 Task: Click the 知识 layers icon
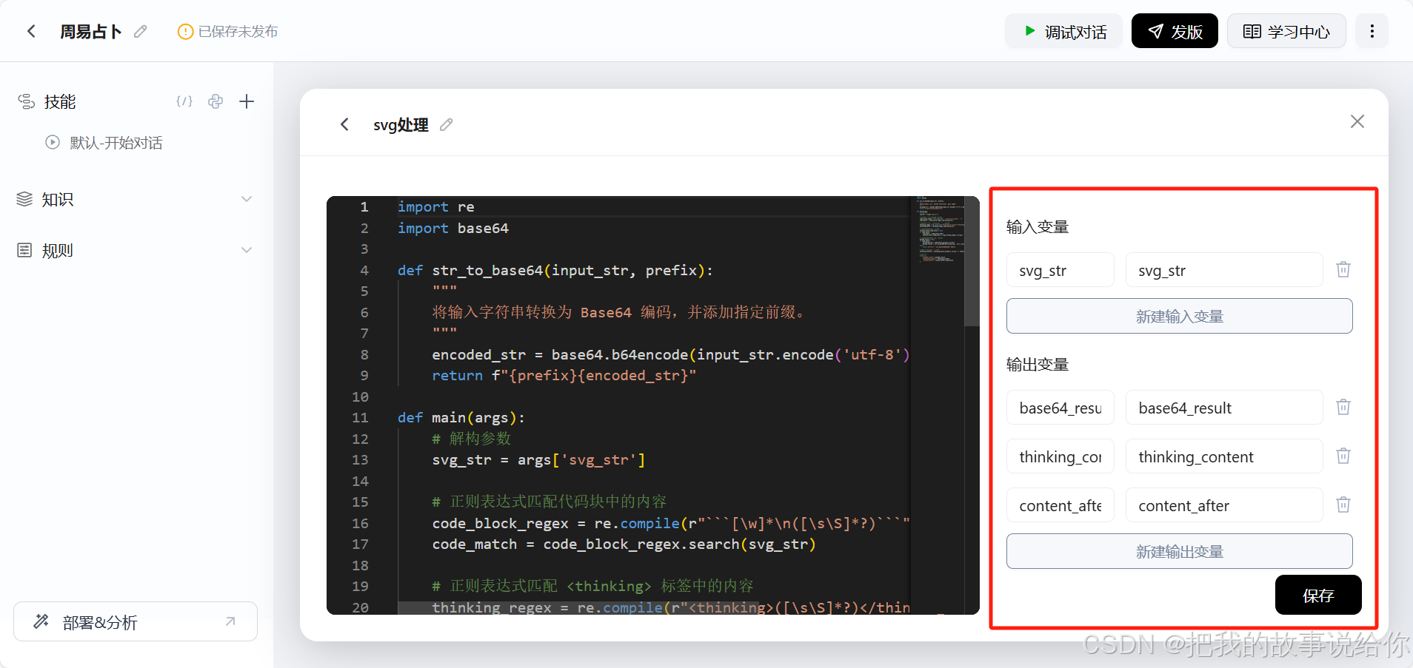tap(24, 199)
